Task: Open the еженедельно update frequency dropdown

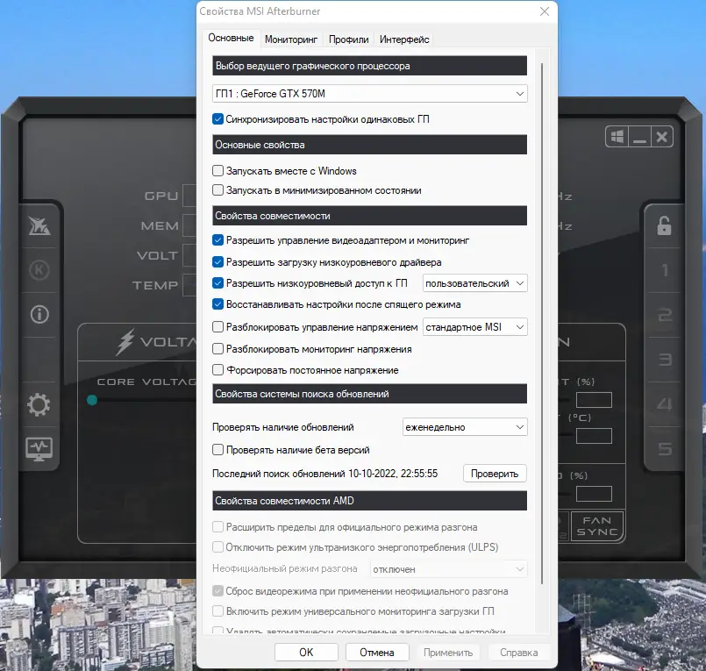Action: [x=465, y=427]
